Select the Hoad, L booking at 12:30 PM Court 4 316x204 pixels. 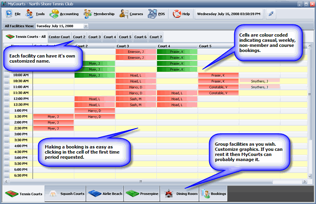point(177,105)
